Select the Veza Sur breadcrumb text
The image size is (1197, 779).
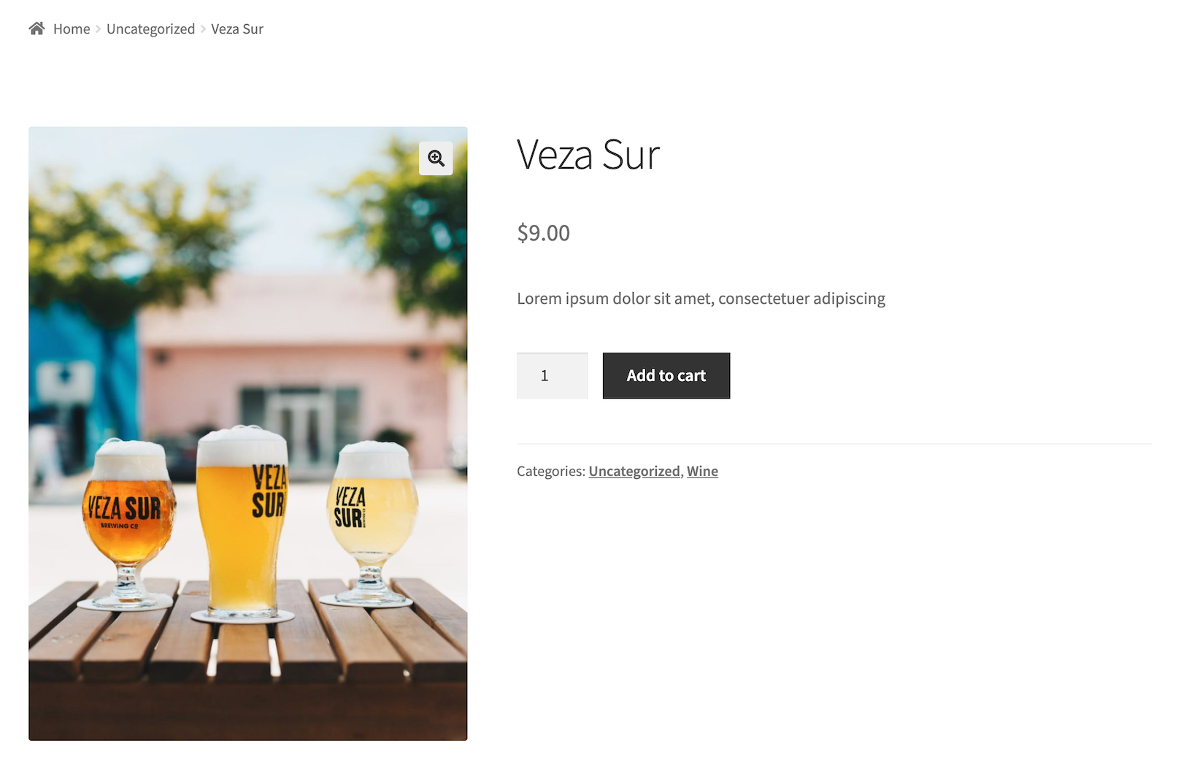click(x=237, y=28)
